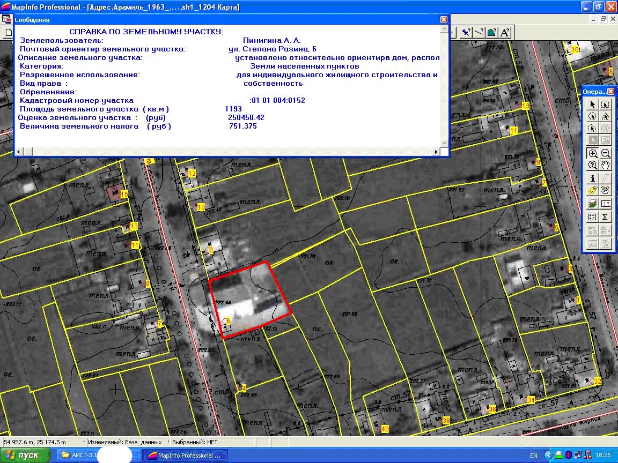The image size is (618, 463).
Task: Open Text Style toolbar button
Action: pos(505,32)
